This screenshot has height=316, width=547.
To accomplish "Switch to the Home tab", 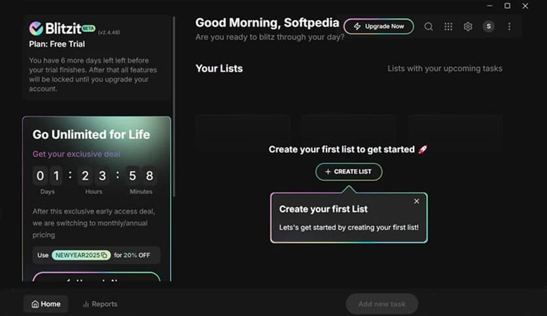I will pos(46,304).
